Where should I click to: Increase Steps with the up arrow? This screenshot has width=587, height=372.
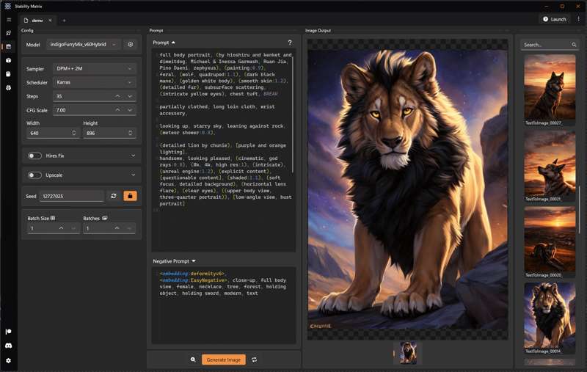(x=117, y=97)
